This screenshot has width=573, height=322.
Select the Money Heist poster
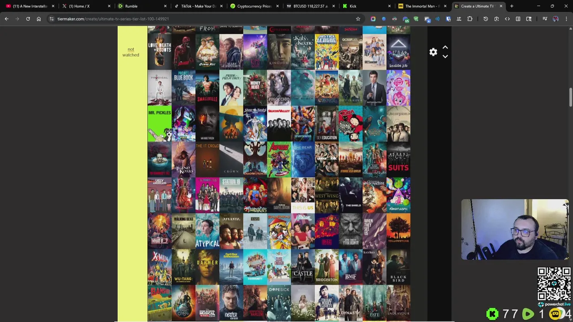[x=255, y=88]
